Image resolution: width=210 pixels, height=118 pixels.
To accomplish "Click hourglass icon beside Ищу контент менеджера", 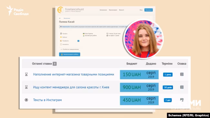I will point(26,87).
